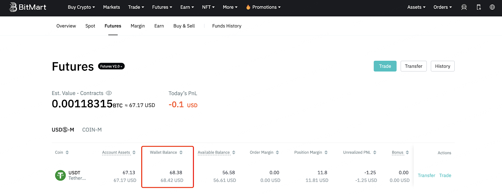This screenshot has height=194, width=502.
Task: Switch to the Spot tab
Action: [90, 26]
